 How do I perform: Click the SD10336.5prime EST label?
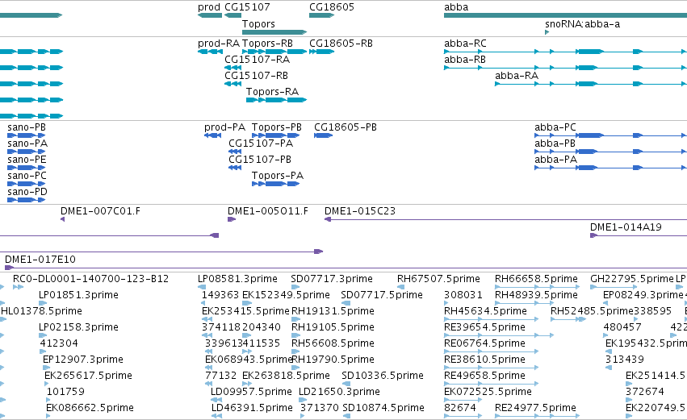(x=383, y=376)
